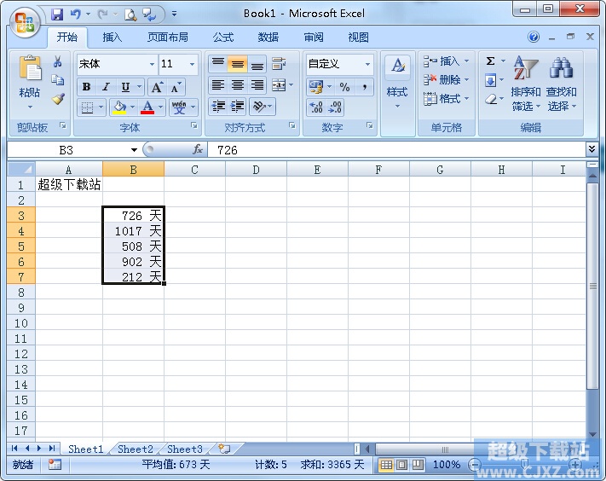Set bottom vertical alignment
The height and width of the screenshot is (481, 606).
pyautogui.click(x=257, y=64)
